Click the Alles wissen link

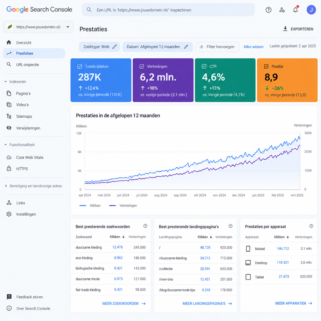(x=253, y=47)
